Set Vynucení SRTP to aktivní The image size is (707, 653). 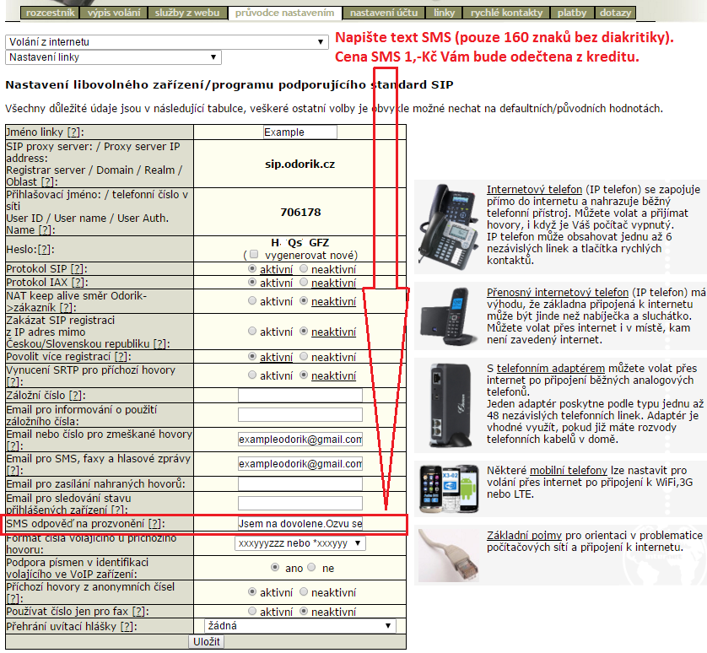(252, 375)
